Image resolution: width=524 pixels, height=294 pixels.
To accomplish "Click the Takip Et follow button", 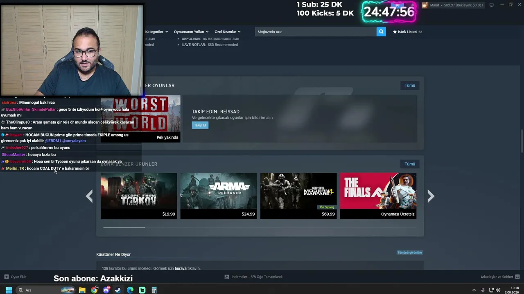I will [200, 125].
